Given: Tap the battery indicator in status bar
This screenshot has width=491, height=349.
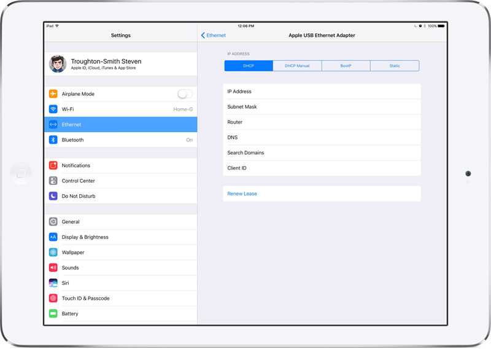Looking at the screenshot, I should tap(441, 26).
